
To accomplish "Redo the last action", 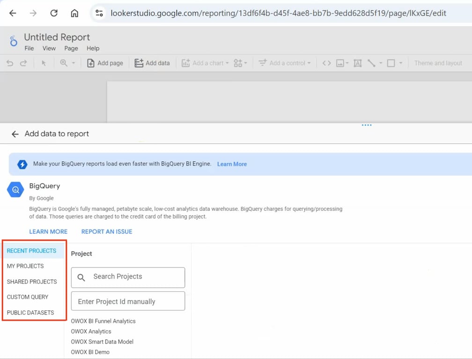I will 23,63.
